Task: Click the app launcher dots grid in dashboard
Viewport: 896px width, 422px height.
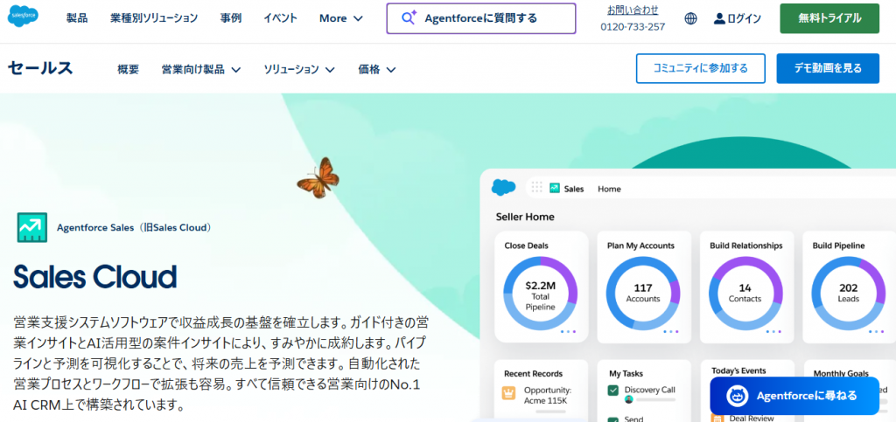Action: click(x=536, y=188)
